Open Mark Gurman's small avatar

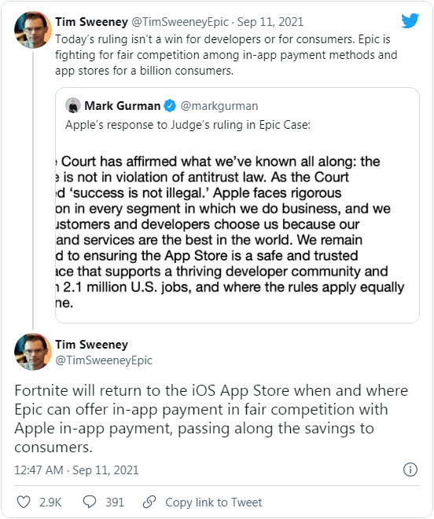point(73,105)
